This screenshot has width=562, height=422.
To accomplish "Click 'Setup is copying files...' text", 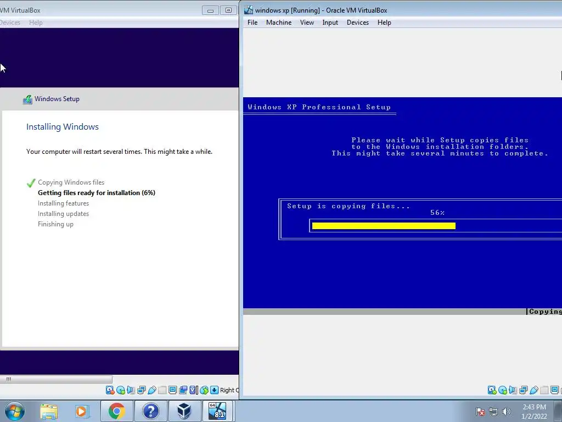I will click(349, 206).
